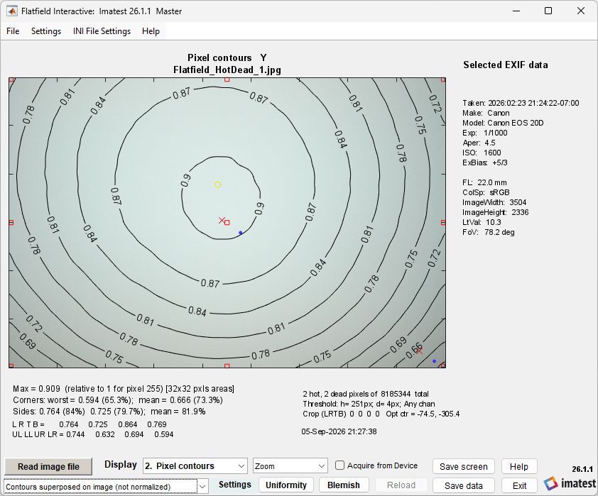The height and width of the screenshot is (496, 598).
Task: Enable Acquire from Device checkbox
Action: pyautogui.click(x=339, y=465)
